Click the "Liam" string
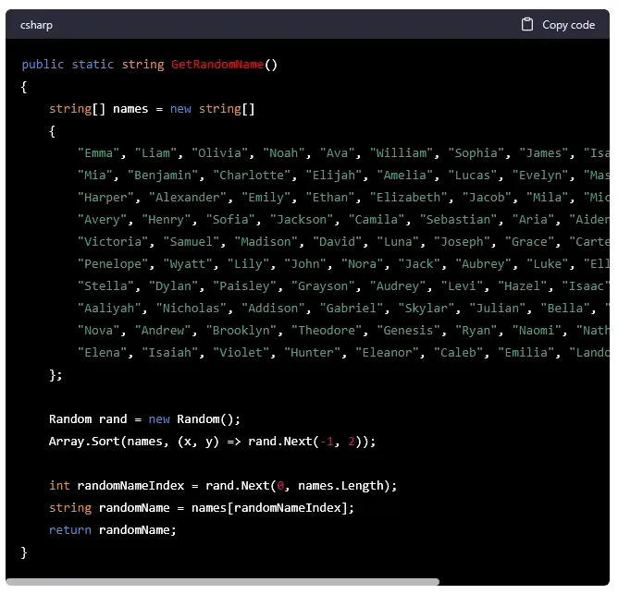 pos(155,153)
